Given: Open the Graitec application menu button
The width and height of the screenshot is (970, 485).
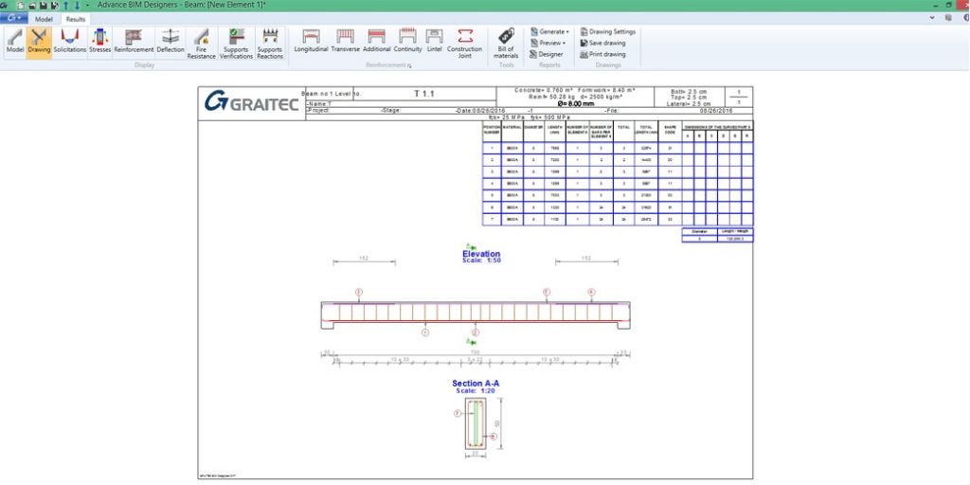Looking at the screenshot, I should [13, 19].
